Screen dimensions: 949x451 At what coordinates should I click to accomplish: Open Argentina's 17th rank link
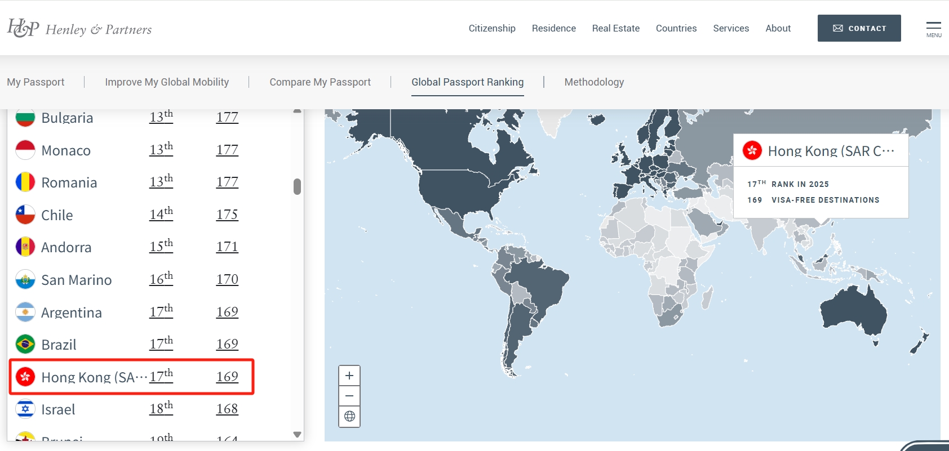point(161,311)
